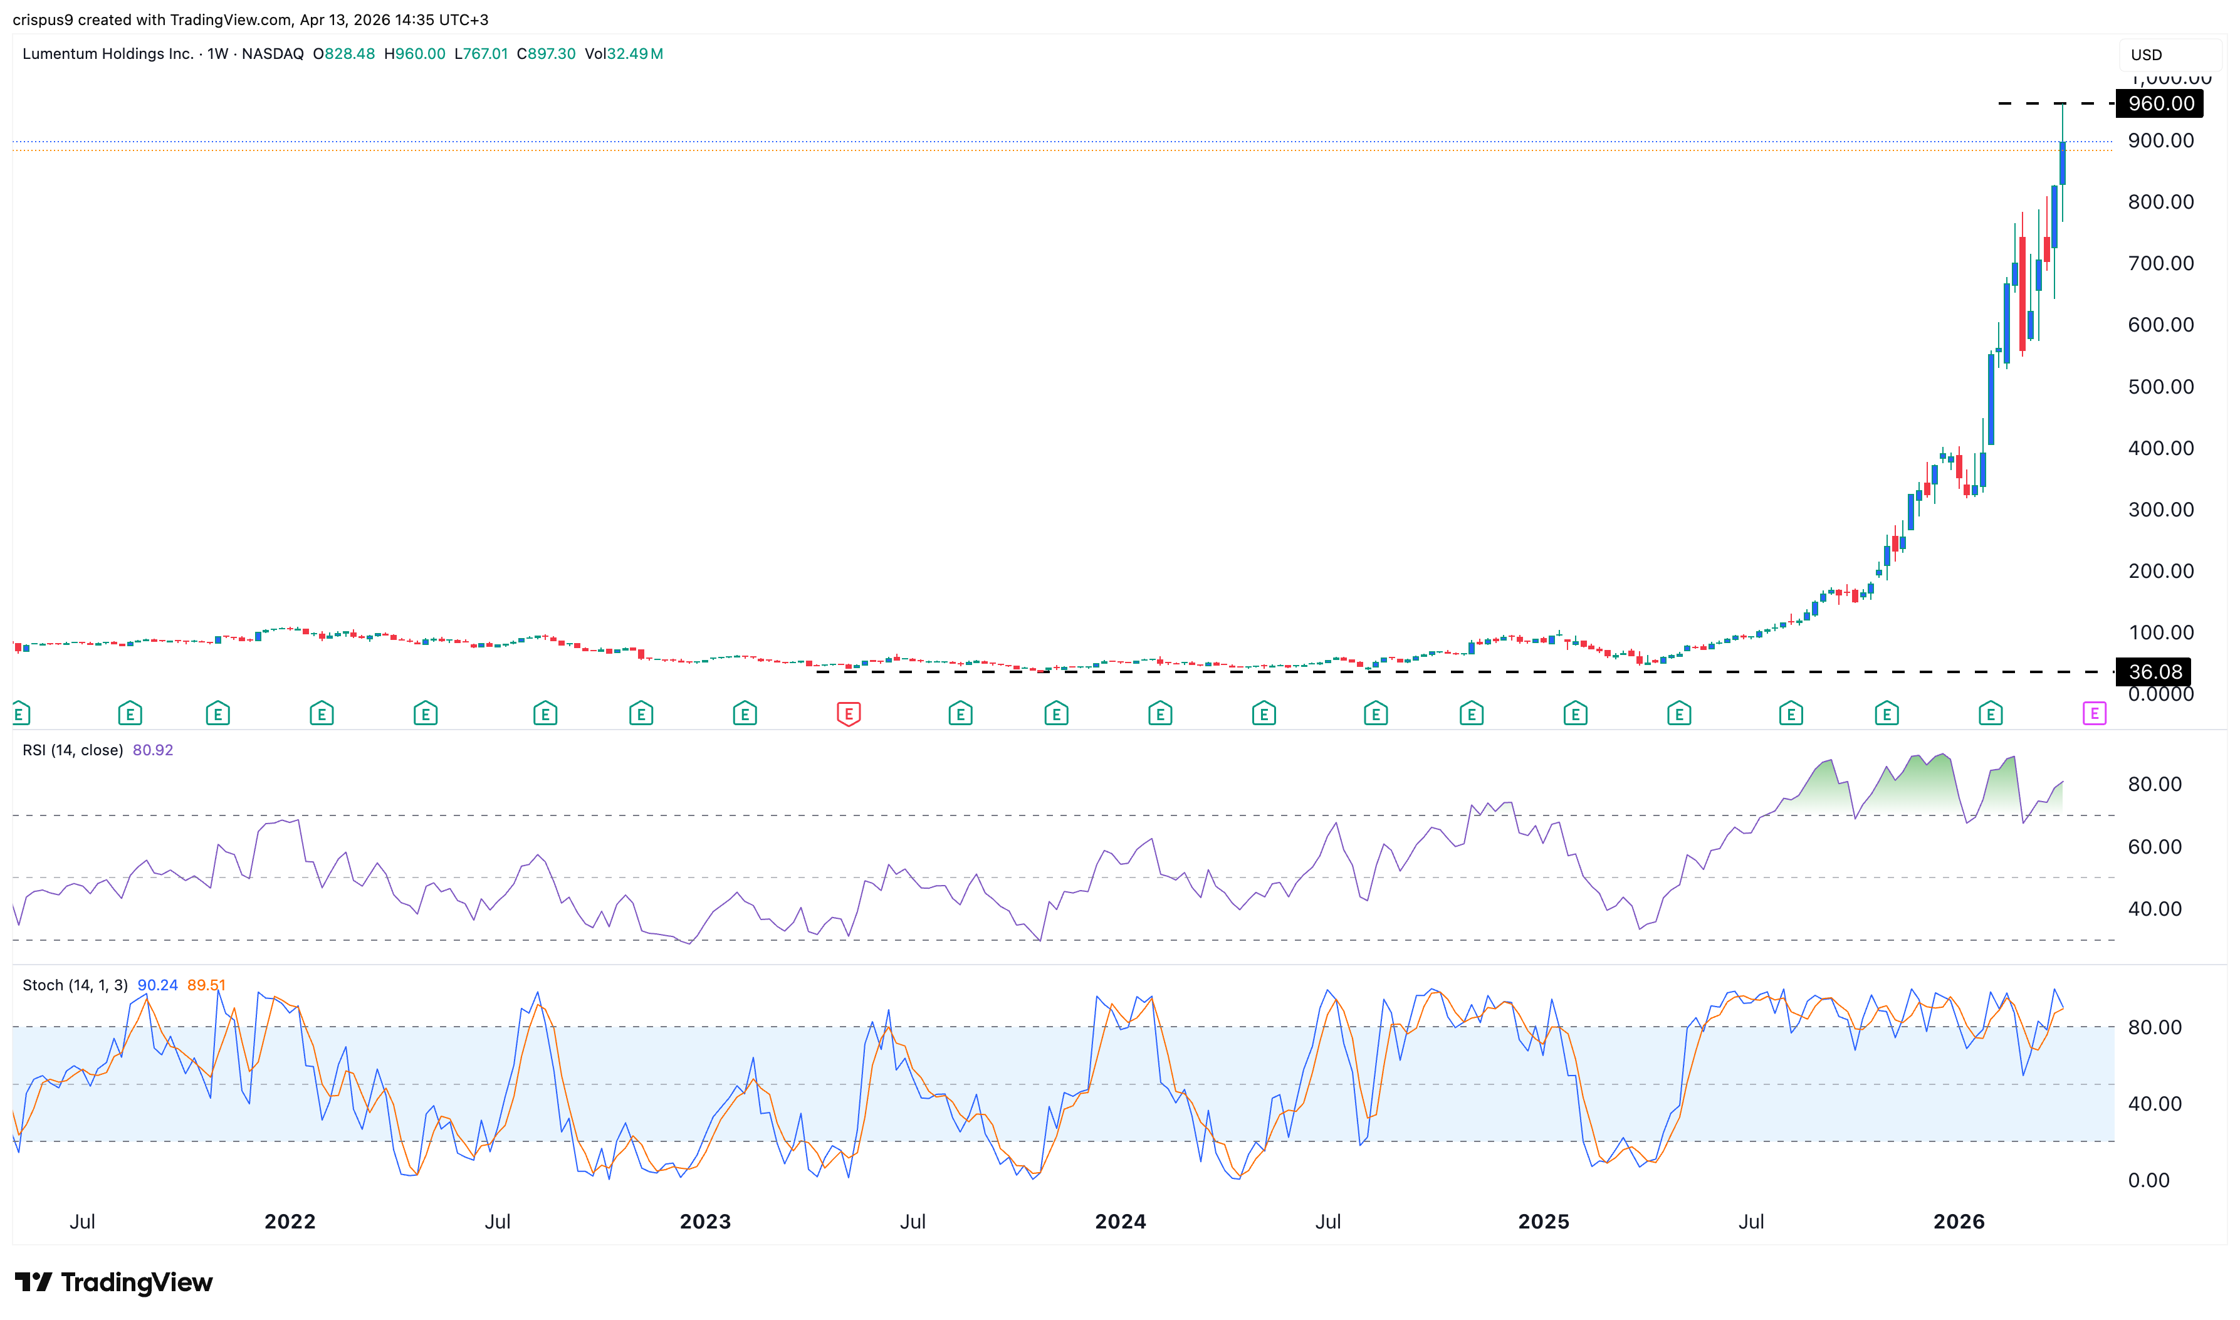Click the NASDAQ exchange label

click(x=273, y=55)
